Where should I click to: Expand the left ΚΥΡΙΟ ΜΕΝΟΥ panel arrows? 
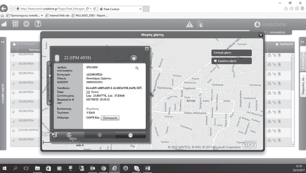[x=3, y=42]
